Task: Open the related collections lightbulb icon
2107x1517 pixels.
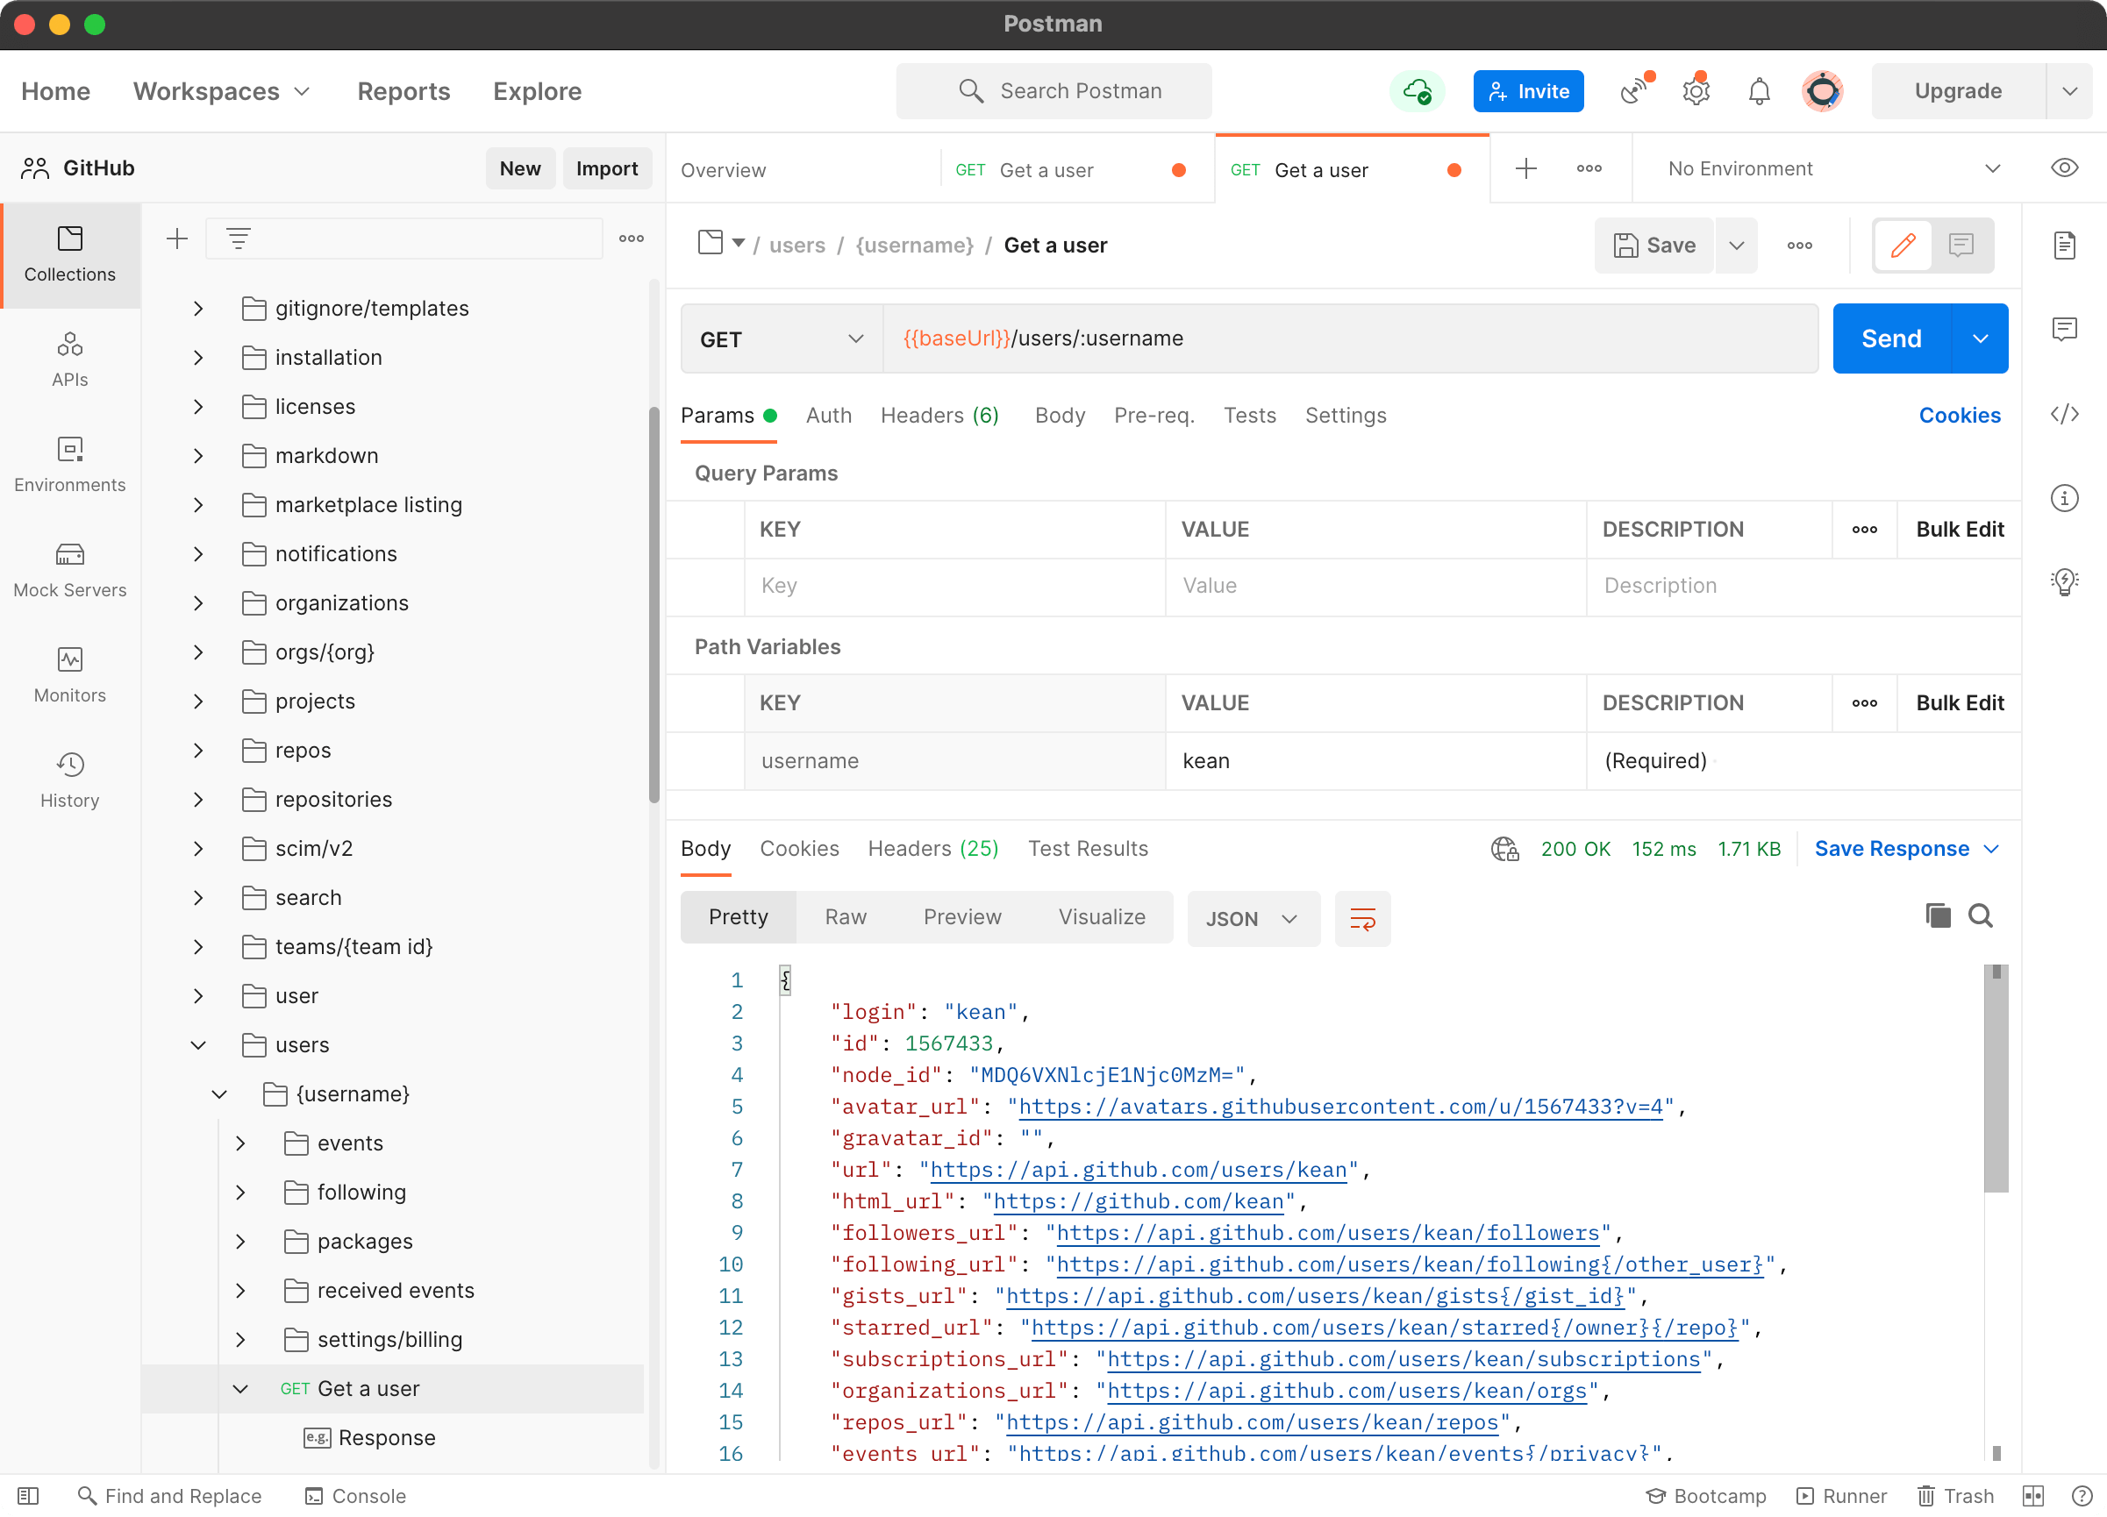Action: point(2063,581)
